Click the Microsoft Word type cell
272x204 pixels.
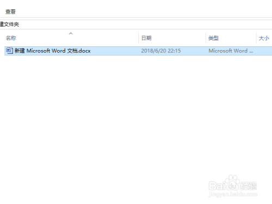point(231,51)
